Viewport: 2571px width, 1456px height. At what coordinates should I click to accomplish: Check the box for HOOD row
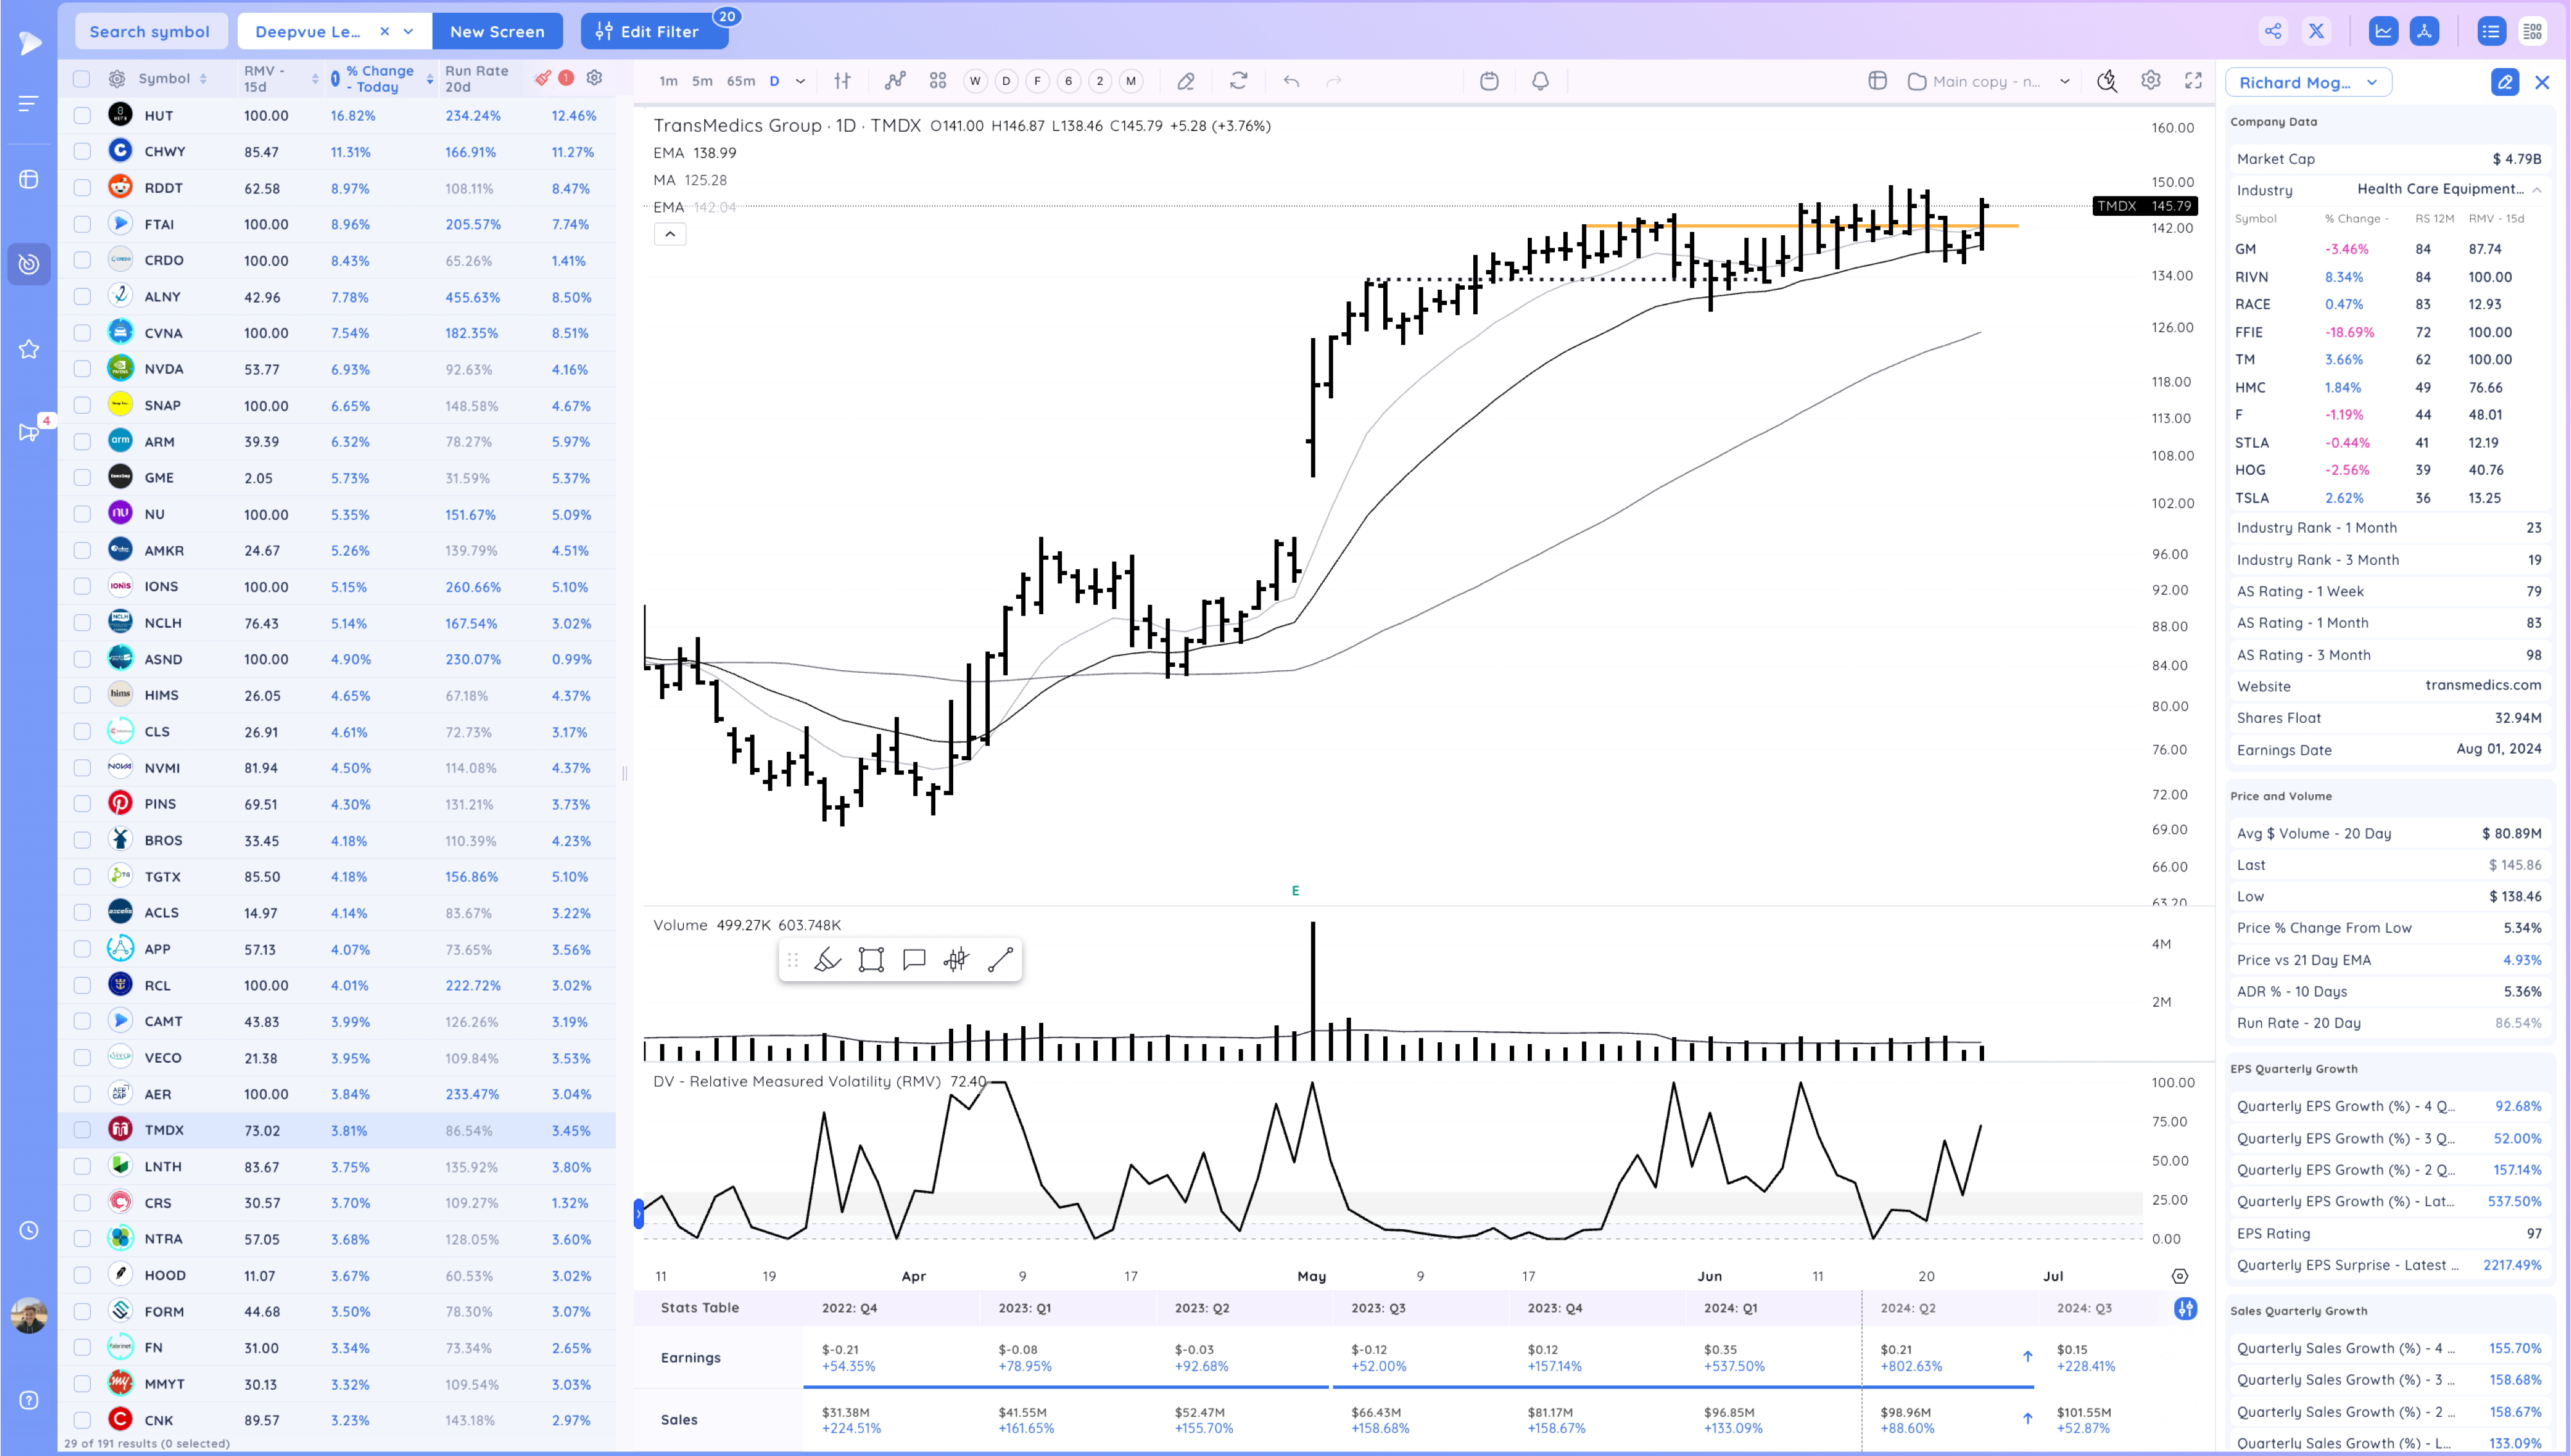pyautogui.click(x=82, y=1275)
